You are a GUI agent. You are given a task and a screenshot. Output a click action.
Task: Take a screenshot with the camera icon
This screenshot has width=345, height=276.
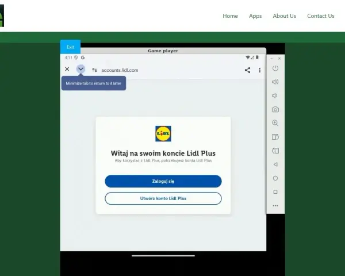coord(275,109)
